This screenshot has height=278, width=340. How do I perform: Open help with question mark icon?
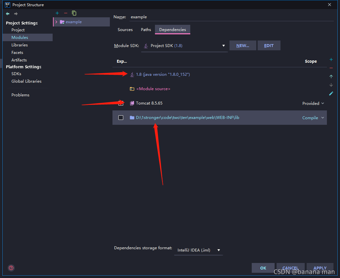coord(11,268)
